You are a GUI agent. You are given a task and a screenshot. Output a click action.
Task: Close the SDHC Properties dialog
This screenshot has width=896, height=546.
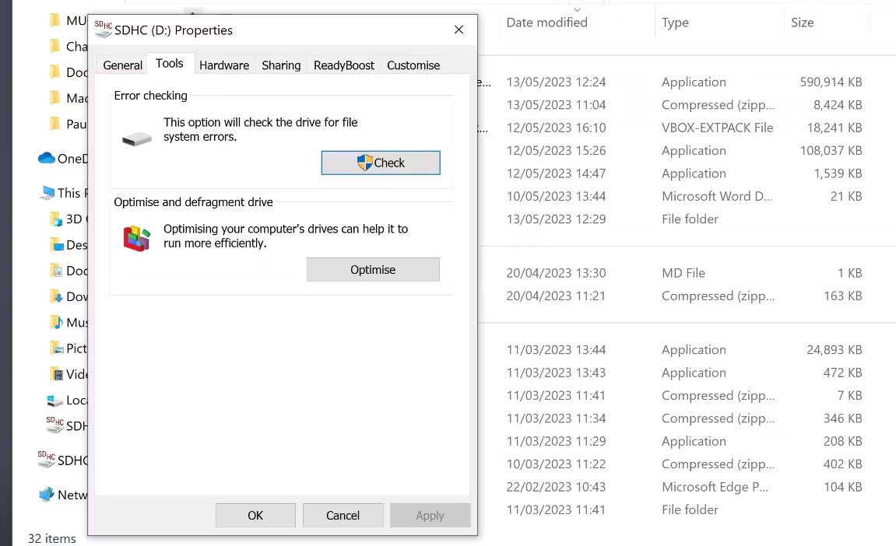coord(459,30)
